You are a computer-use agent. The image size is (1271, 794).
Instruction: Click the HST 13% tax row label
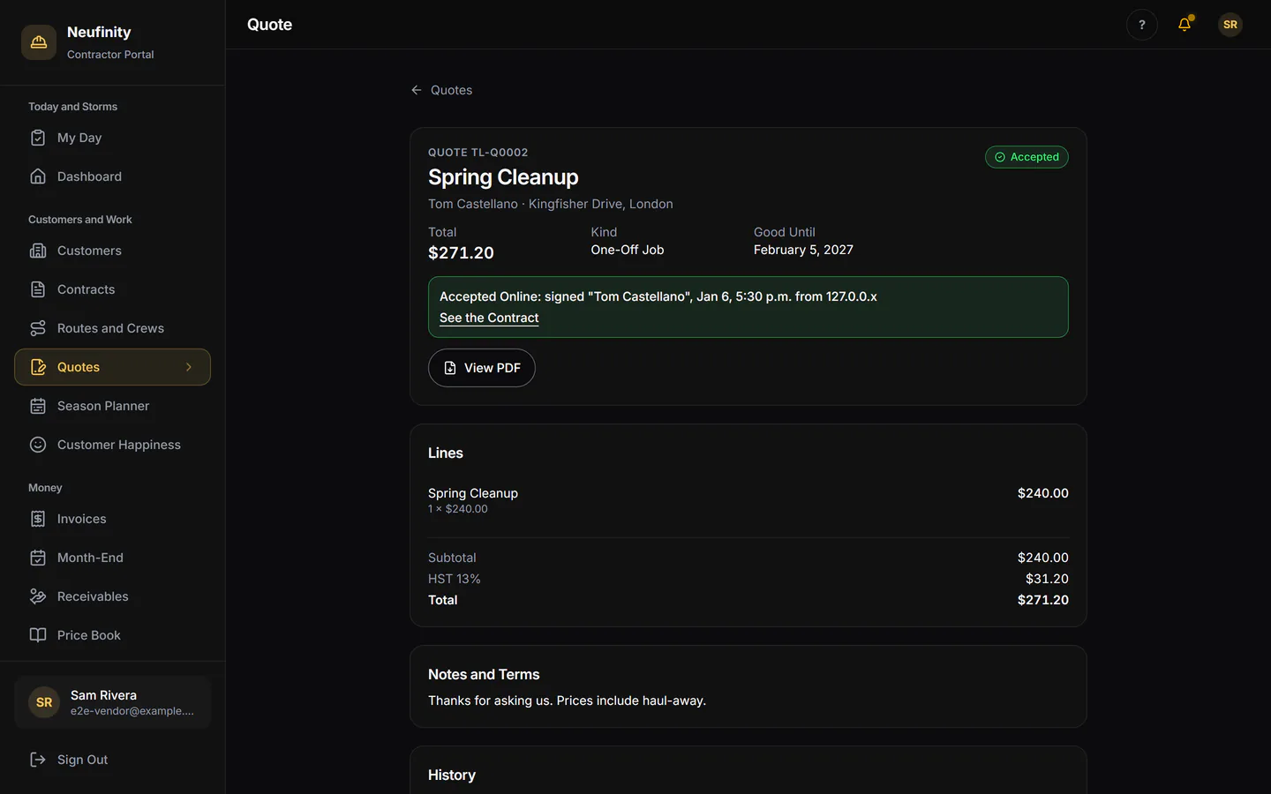(x=455, y=579)
